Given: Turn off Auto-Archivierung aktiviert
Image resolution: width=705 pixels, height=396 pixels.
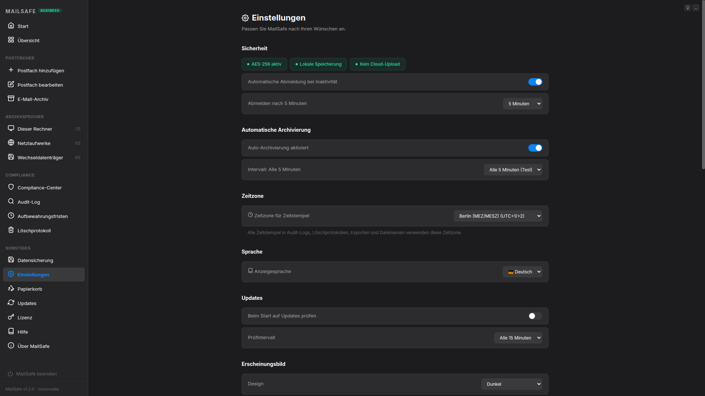Looking at the screenshot, I should click(x=535, y=148).
